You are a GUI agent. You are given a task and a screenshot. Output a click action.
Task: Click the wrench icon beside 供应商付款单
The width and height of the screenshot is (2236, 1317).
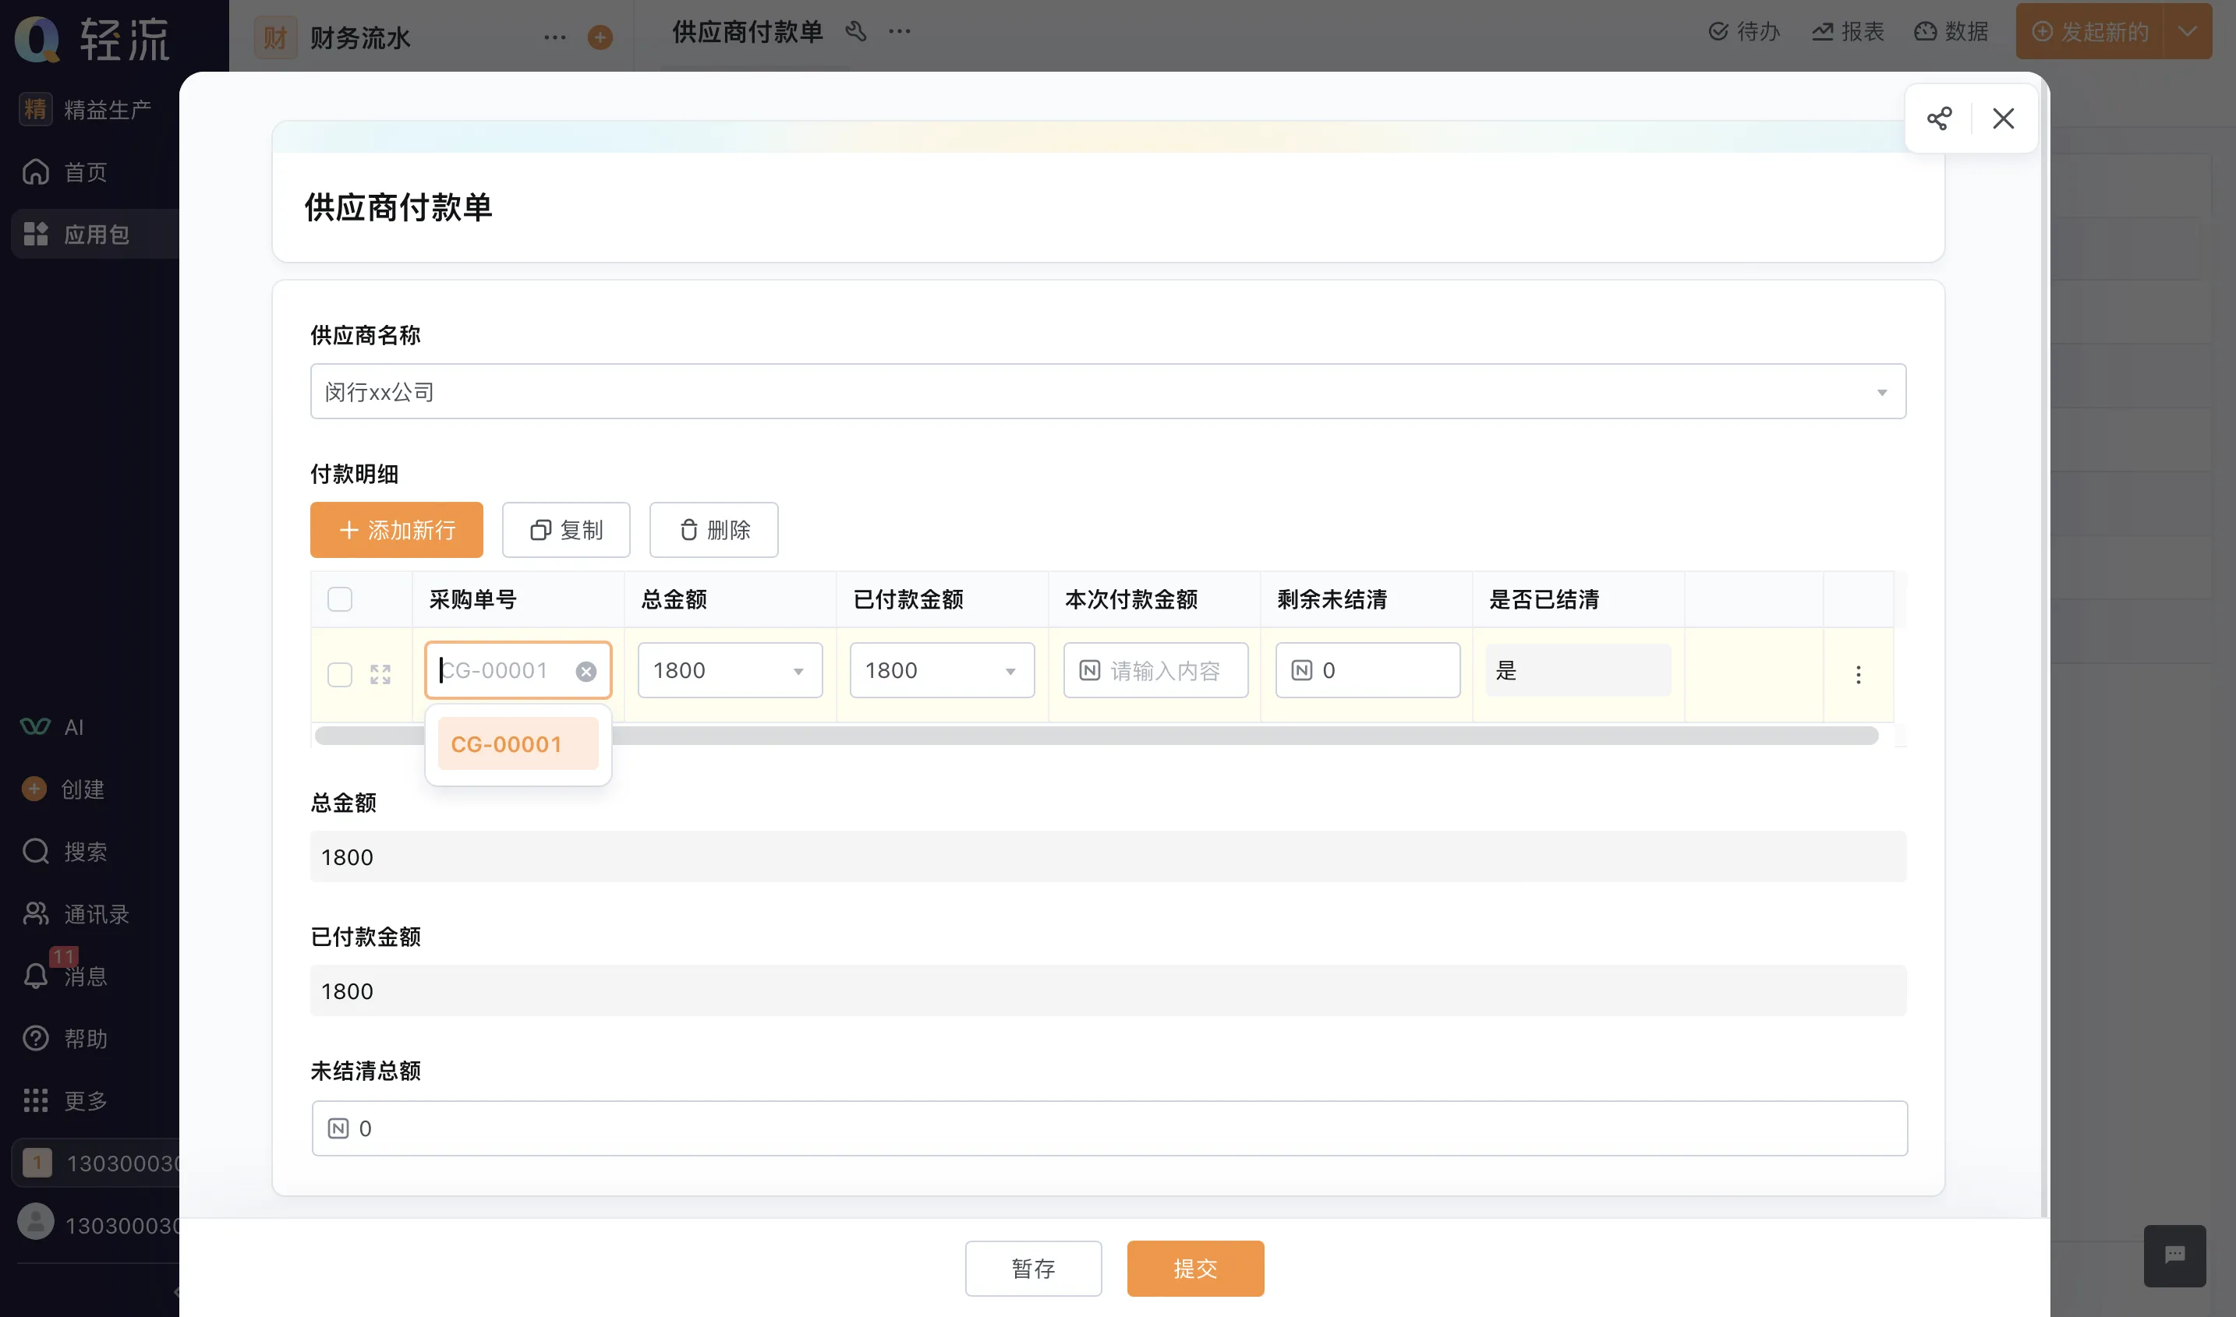pos(856,31)
